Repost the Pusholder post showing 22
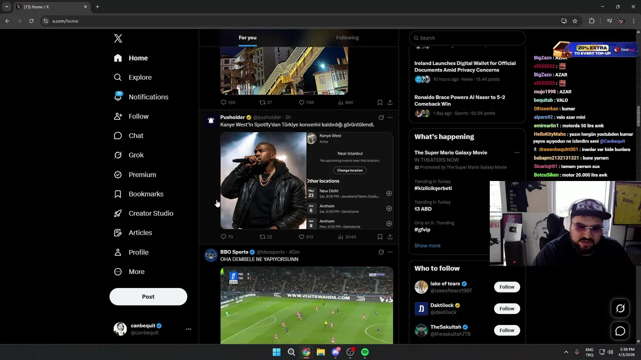The image size is (641, 360). (x=265, y=236)
